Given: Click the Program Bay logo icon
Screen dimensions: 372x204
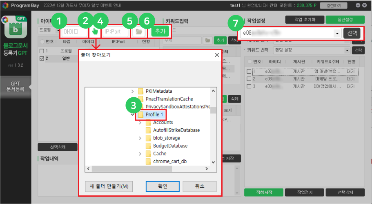Looking at the screenshot, I should click(x=5, y=5).
